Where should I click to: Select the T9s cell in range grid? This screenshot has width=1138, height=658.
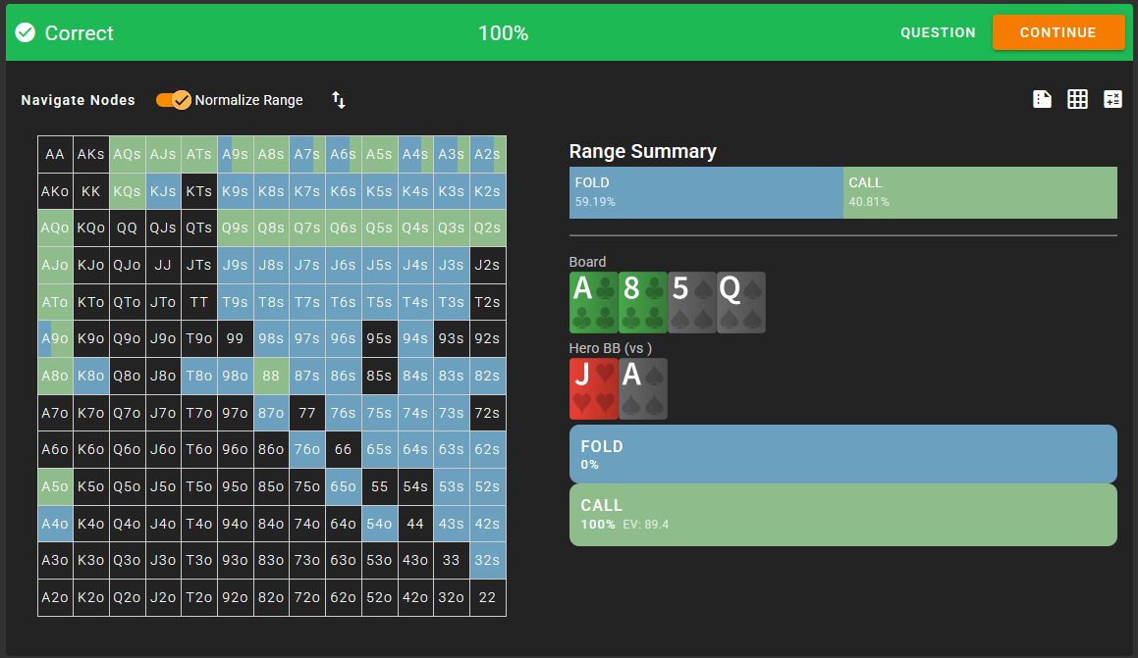point(235,302)
